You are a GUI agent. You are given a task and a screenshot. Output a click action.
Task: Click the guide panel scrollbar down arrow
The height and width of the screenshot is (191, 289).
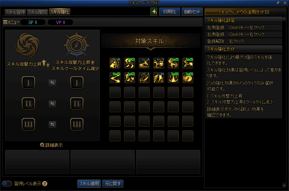pyautogui.click(x=284, y=185)
